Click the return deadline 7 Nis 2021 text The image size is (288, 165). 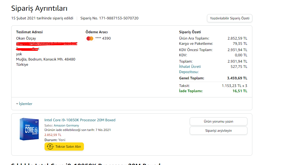point(103,130)
